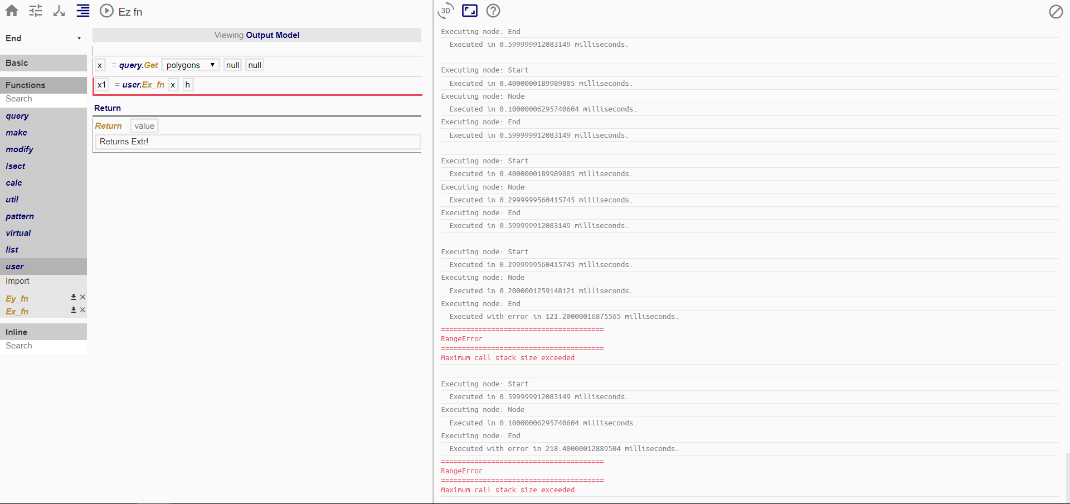Remove Ex_fn import with X
1070x504 pixels.
pos(82,310)
